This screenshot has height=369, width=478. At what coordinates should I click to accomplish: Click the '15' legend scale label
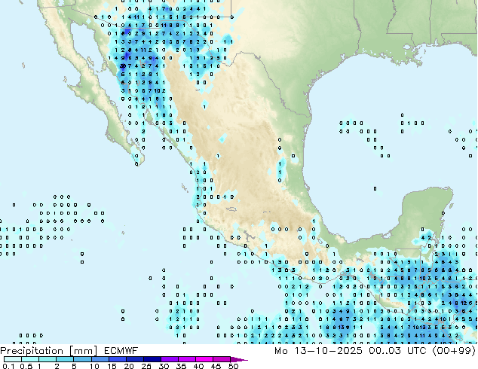[x=112, y=366]
